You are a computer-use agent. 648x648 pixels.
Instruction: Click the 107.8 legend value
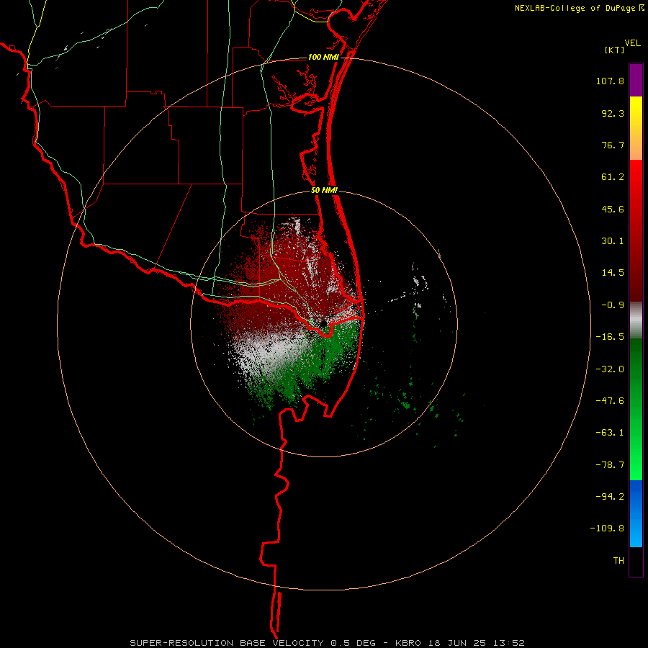click(610, 81)
